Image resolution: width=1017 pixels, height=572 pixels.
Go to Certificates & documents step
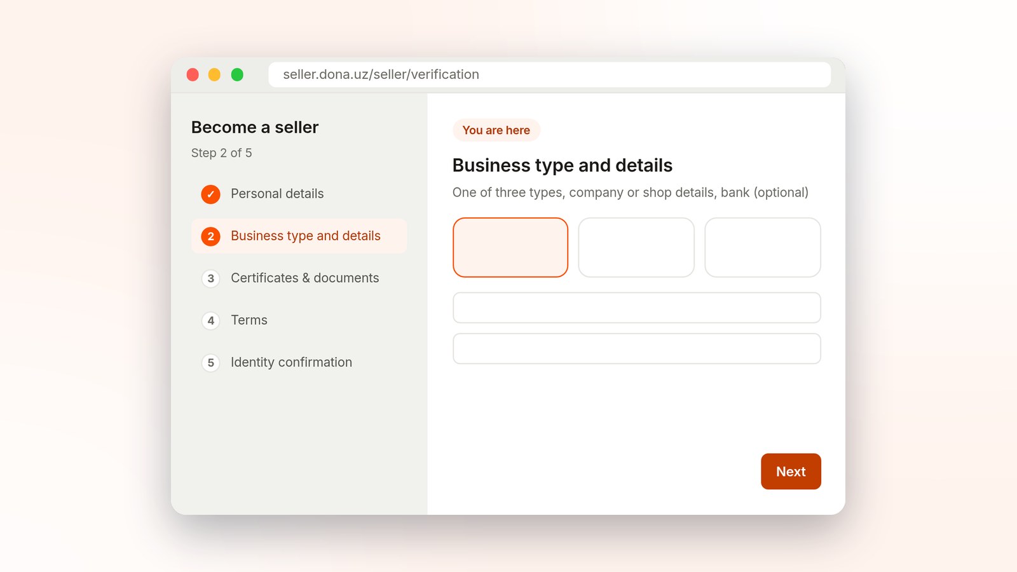(x=299, y=278)
